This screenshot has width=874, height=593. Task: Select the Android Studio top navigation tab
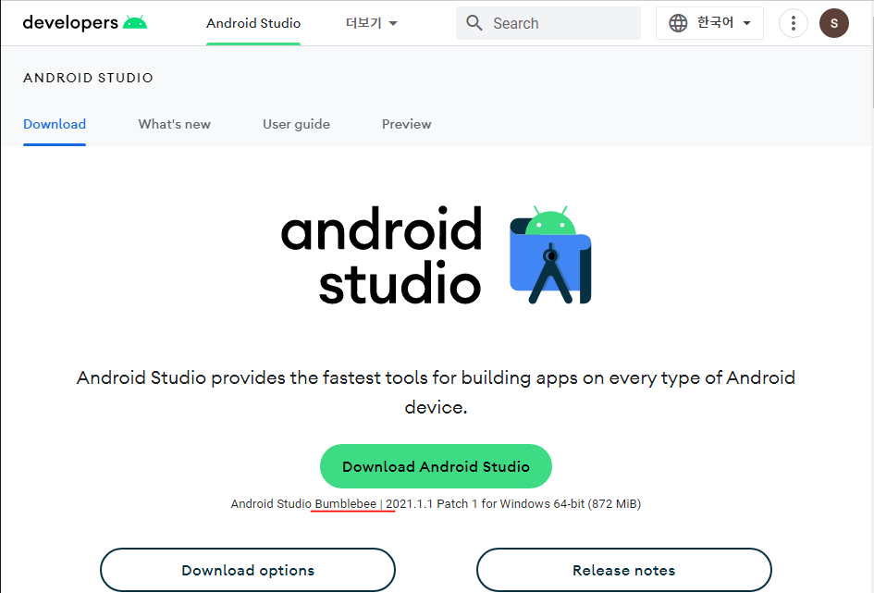(x=253, y=23)
